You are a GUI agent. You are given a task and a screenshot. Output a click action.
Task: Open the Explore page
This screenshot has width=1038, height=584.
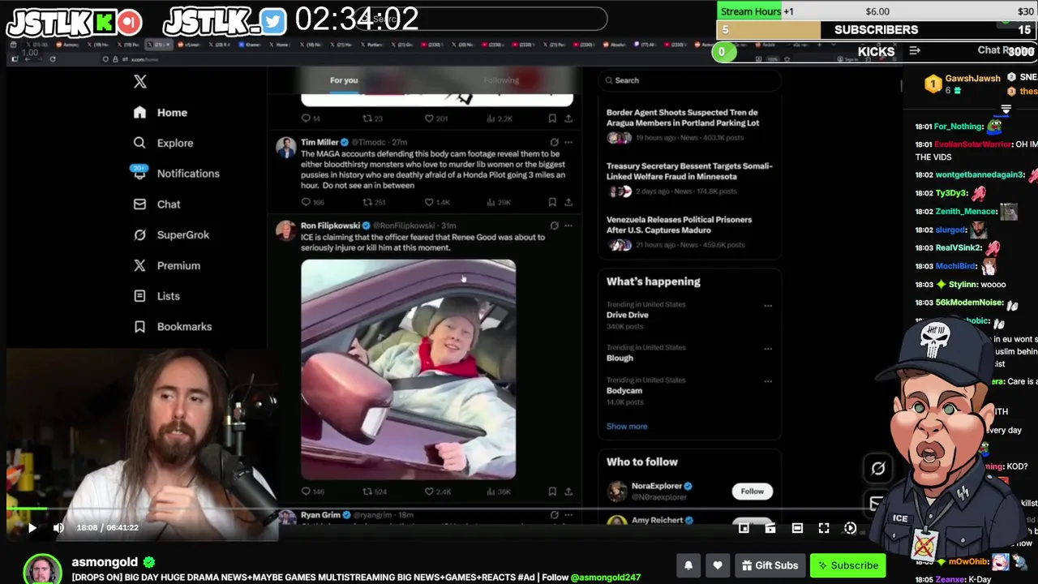click(x=164, y=143)
